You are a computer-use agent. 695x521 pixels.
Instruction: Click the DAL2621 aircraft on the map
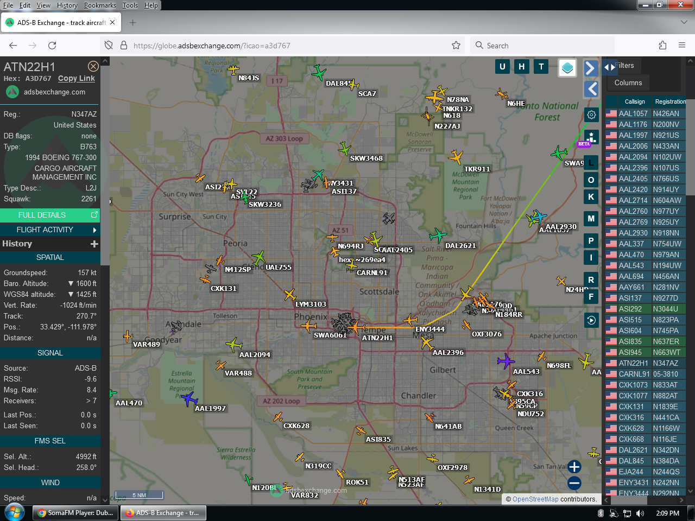pyautogui.click(x=437, y=236)
